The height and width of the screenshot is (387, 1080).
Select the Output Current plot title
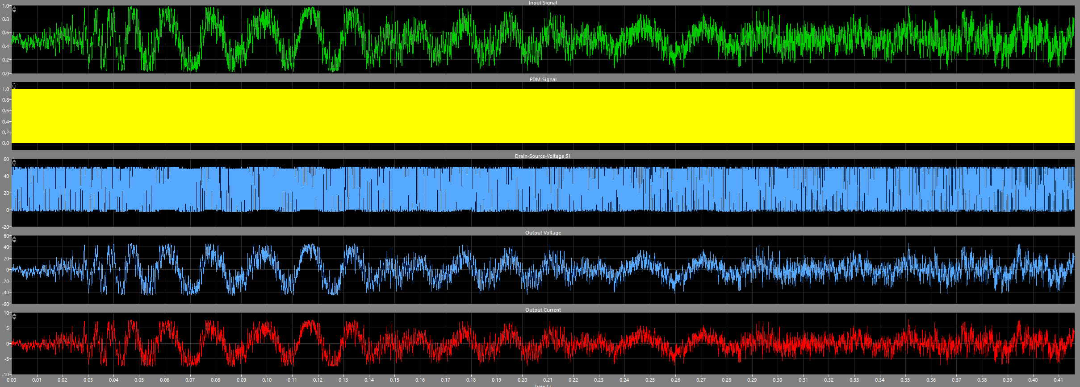543,310
